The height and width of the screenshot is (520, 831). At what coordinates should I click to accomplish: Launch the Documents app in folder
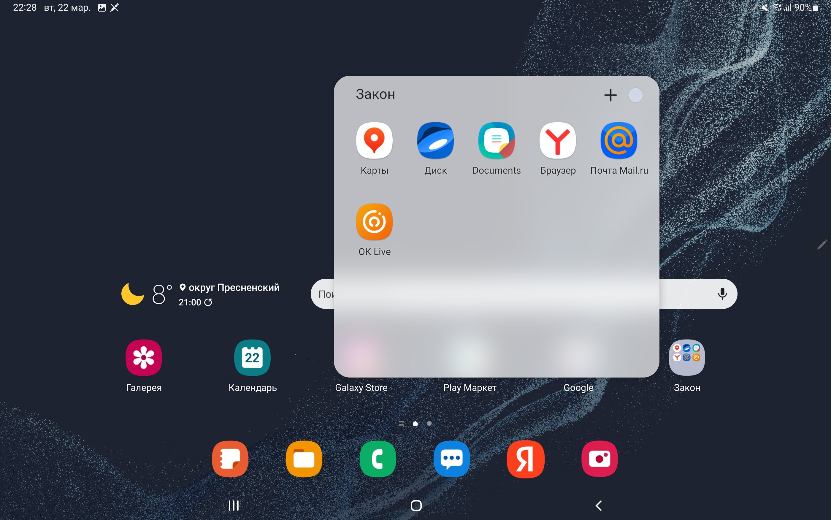[x=497, y=140]
